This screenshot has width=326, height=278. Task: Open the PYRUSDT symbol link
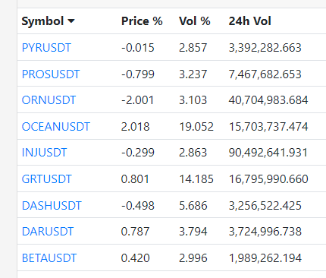point(46,48)
